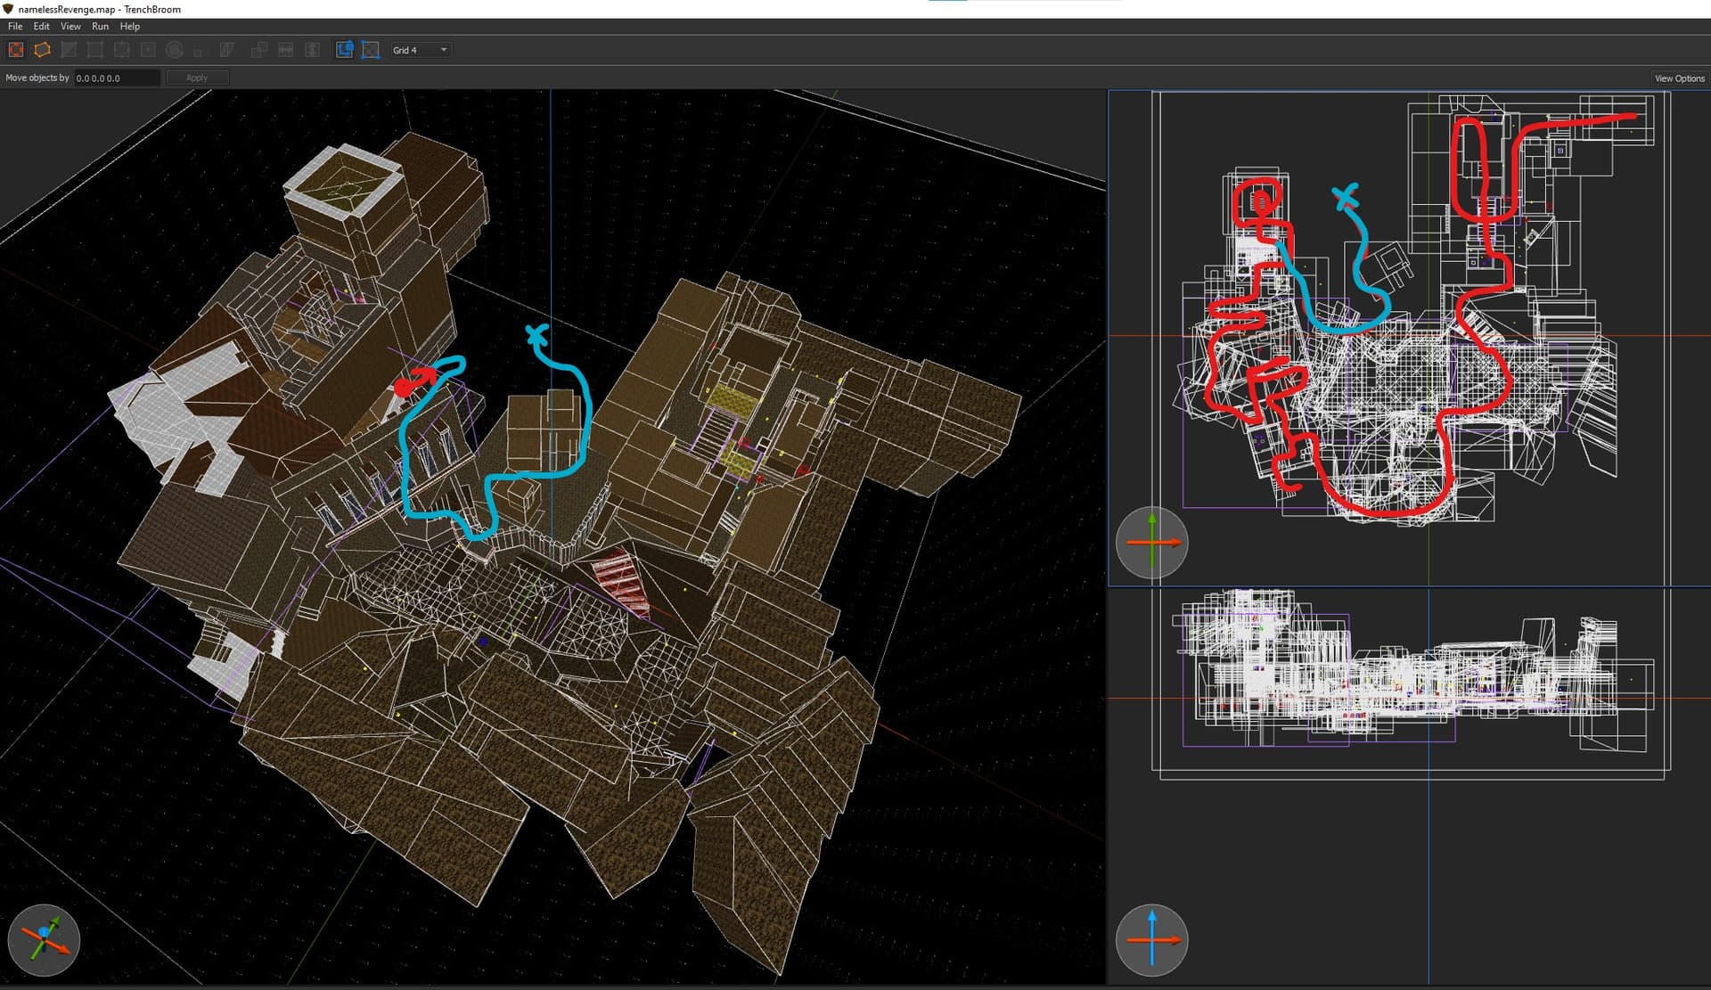Choose the clip tool icon
Screen dimensions: 1711x990
(69, 50)
